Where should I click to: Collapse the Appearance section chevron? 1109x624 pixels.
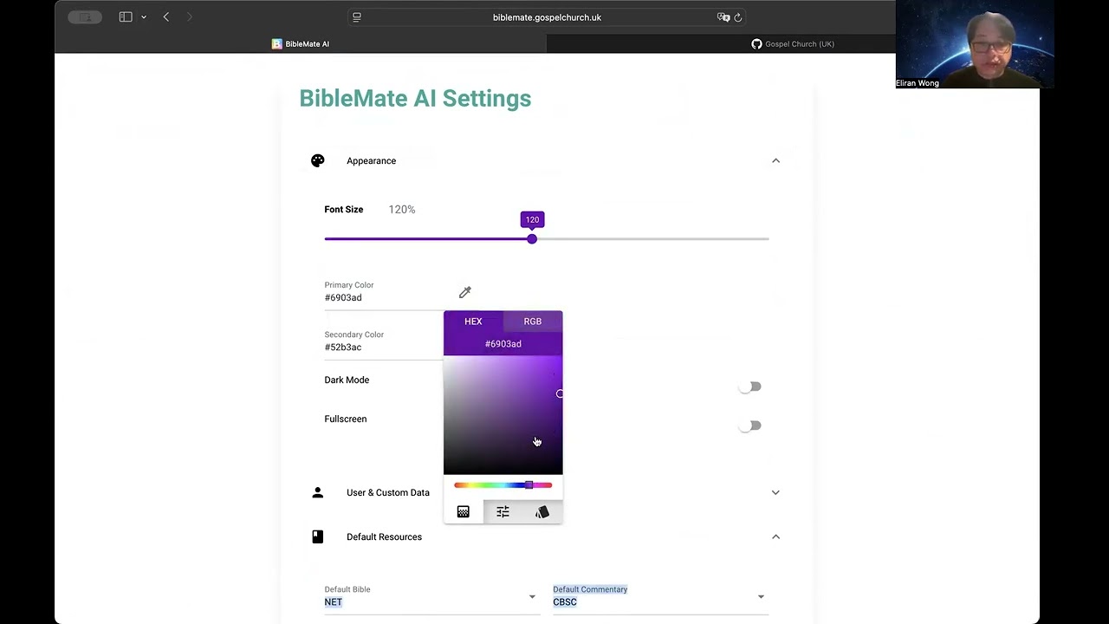pyautogui.click(x=775, y=160)
